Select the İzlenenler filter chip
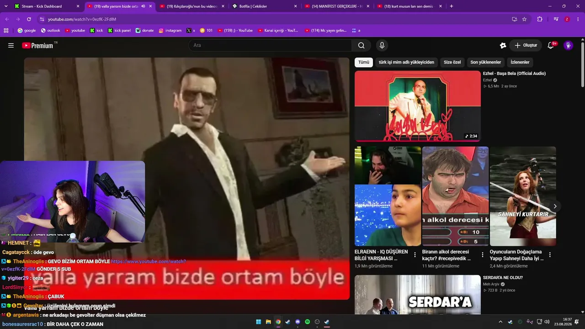The width and height of the screenshot is (585, 329). [520, 62]
